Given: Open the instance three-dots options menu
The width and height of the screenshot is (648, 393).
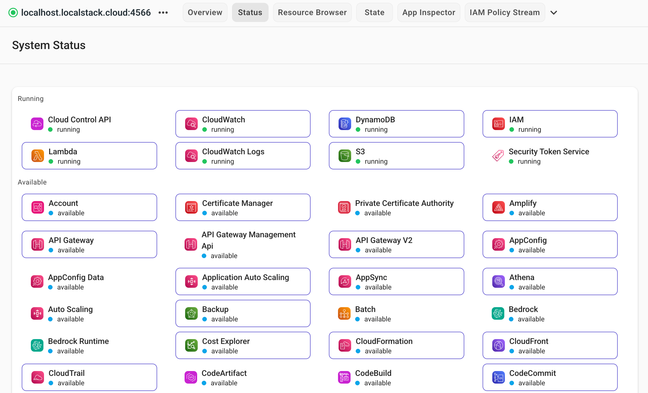Looking at the screenshot, I should pyautogui.click(x=163, y=13).
